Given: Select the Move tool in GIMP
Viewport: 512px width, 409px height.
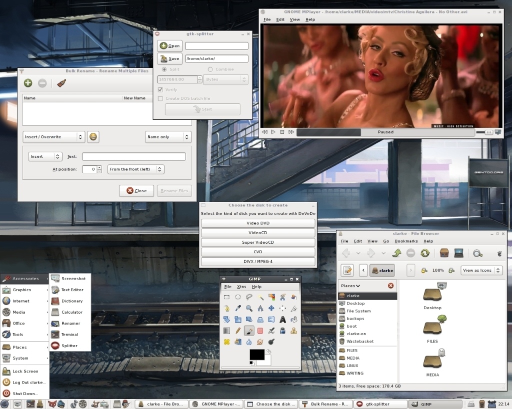Looking at the screenshot, I should (x=271, y=308).
